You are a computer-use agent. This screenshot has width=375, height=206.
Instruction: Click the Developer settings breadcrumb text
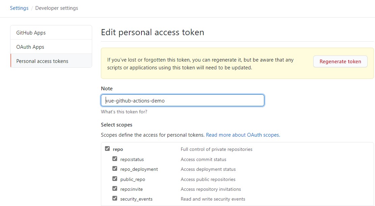[57, 8]
